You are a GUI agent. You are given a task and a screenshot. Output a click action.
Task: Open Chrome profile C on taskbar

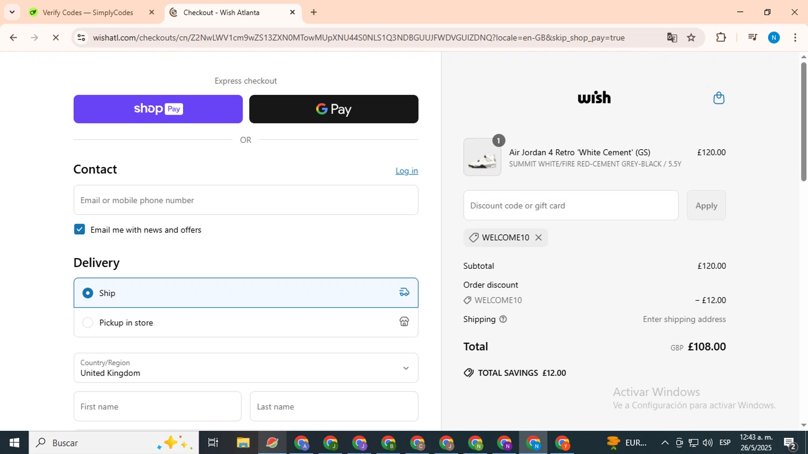(x=417, y=443)
